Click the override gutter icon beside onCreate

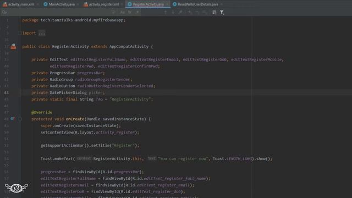click(13, 119)
